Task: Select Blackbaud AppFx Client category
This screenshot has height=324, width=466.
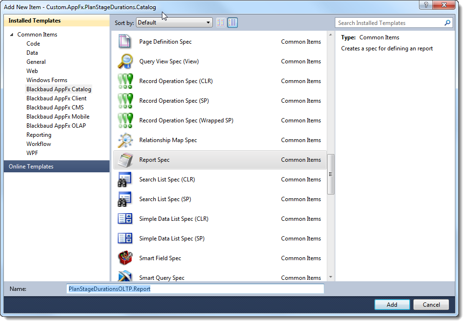Action: point(57,98)
